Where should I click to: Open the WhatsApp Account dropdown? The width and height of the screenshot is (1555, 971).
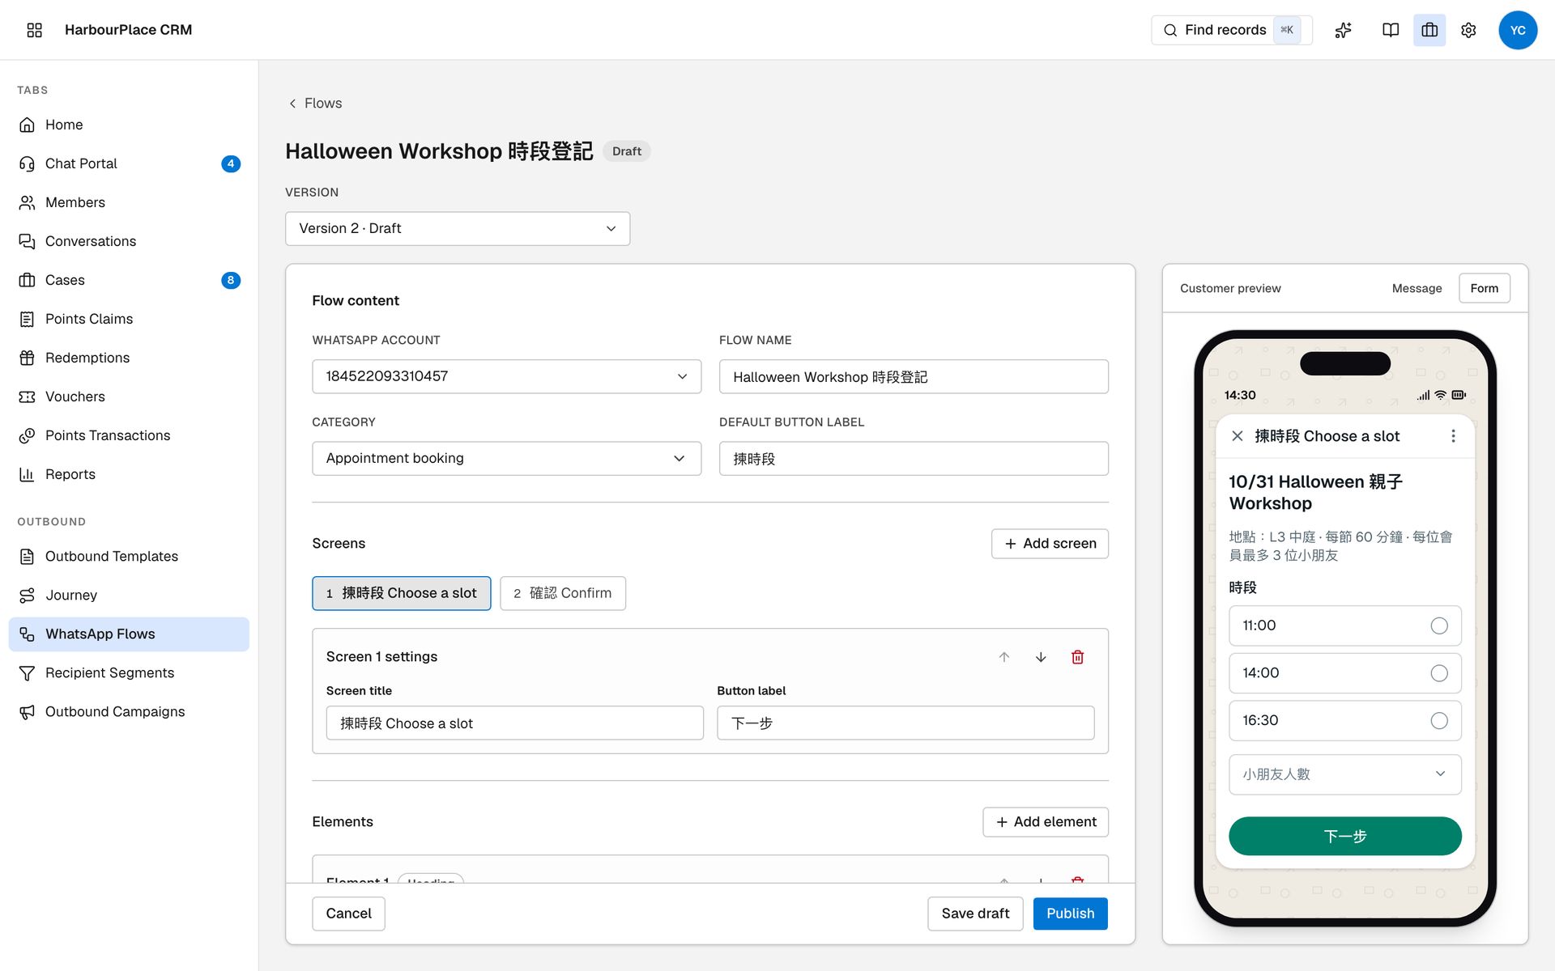(x=507, y=376)
